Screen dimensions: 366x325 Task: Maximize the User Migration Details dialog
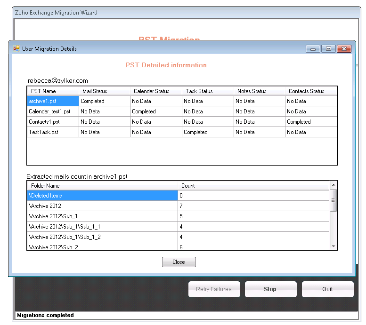point(328,48)
